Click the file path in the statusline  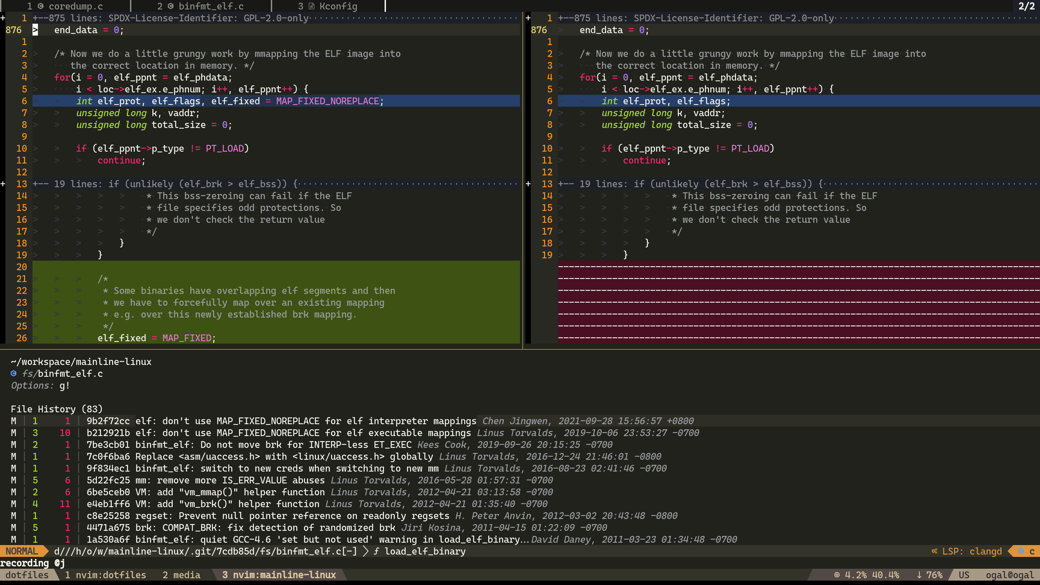(x=205, y=551)
